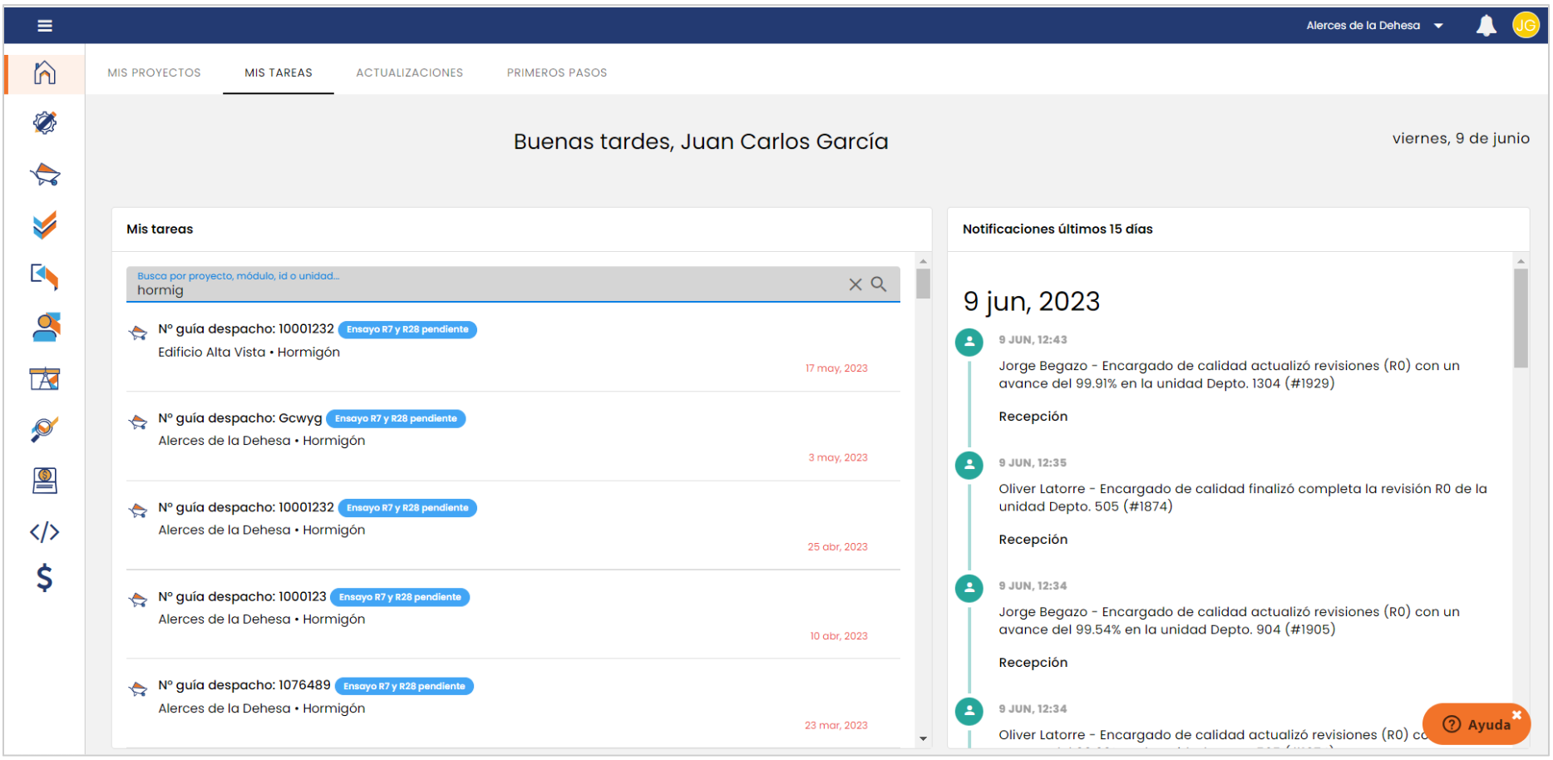
Task: Open the code brackets icon in sidebar
Action: pyautogui.click(x=45, y=532)
